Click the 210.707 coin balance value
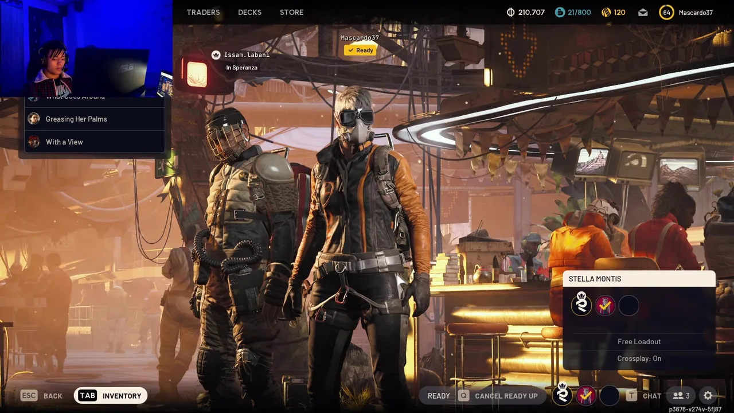The height and width of the screenshot is (413, 734). [531, 12]
